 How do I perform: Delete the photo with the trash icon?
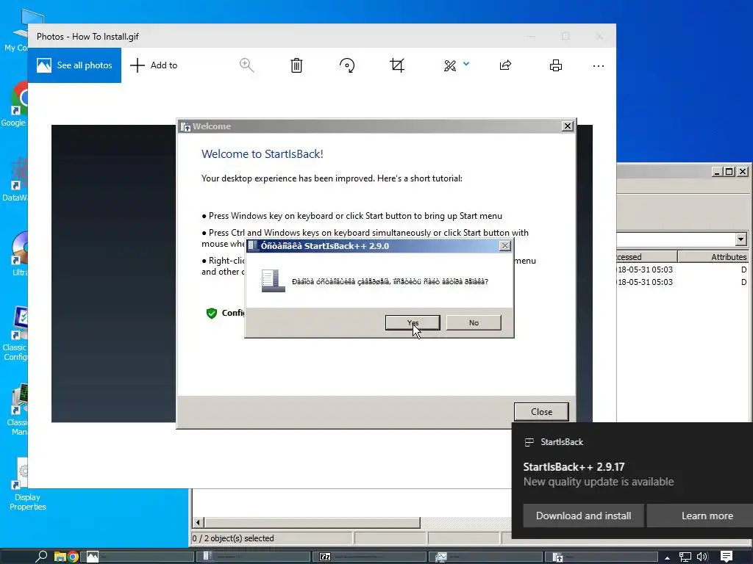[x=296, y=65]
